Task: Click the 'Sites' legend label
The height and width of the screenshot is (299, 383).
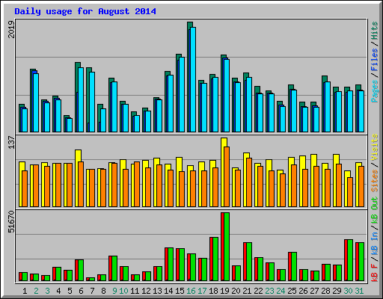Action: coord(375,181)
